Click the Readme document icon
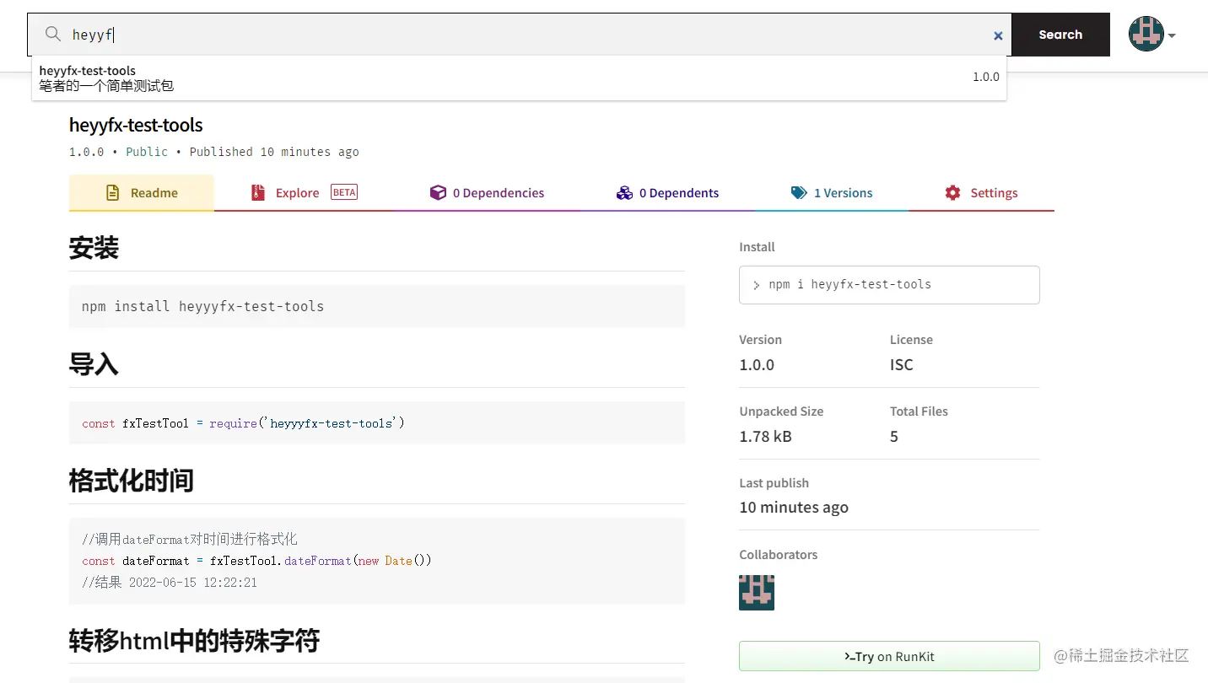This screenshot has width=1208, height=683. (113, 193)
